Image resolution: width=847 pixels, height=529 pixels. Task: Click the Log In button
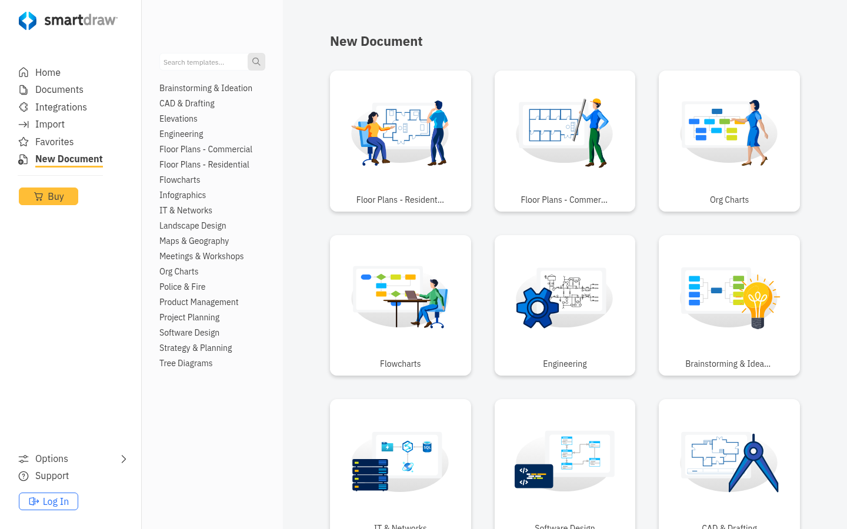[48, 501]
